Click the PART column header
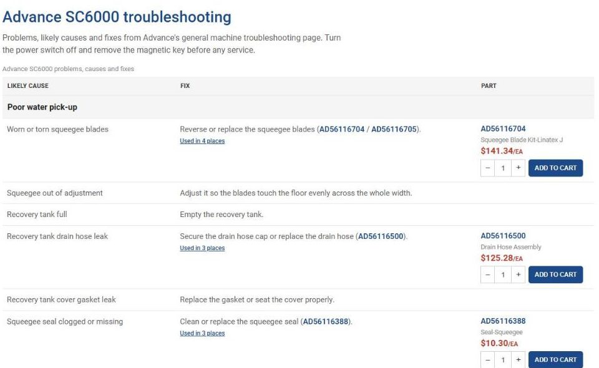Viewport: 599px width, 368px height. pos(489,86)
